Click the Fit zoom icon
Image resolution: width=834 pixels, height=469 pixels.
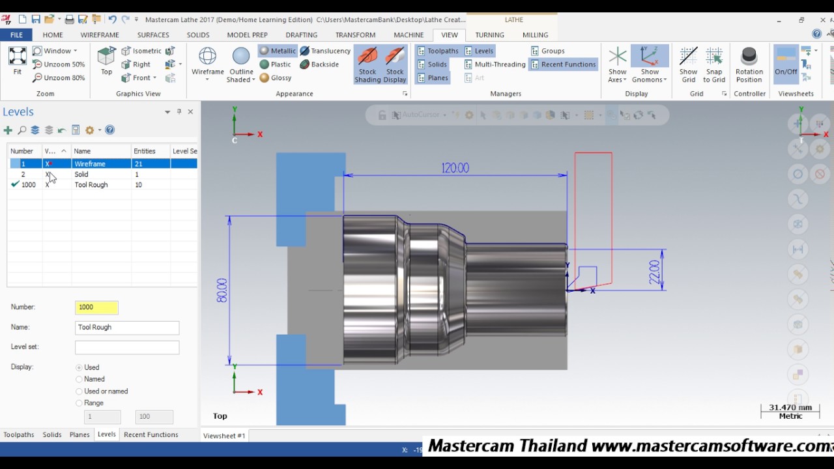coord(18,56)
